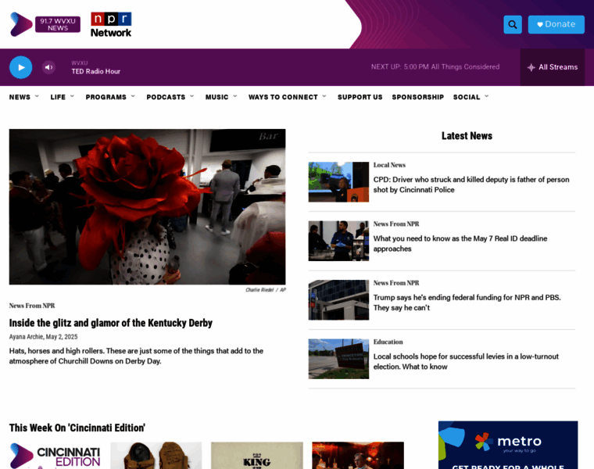Read 'Inside the glitz and glamor' headline

111,323
